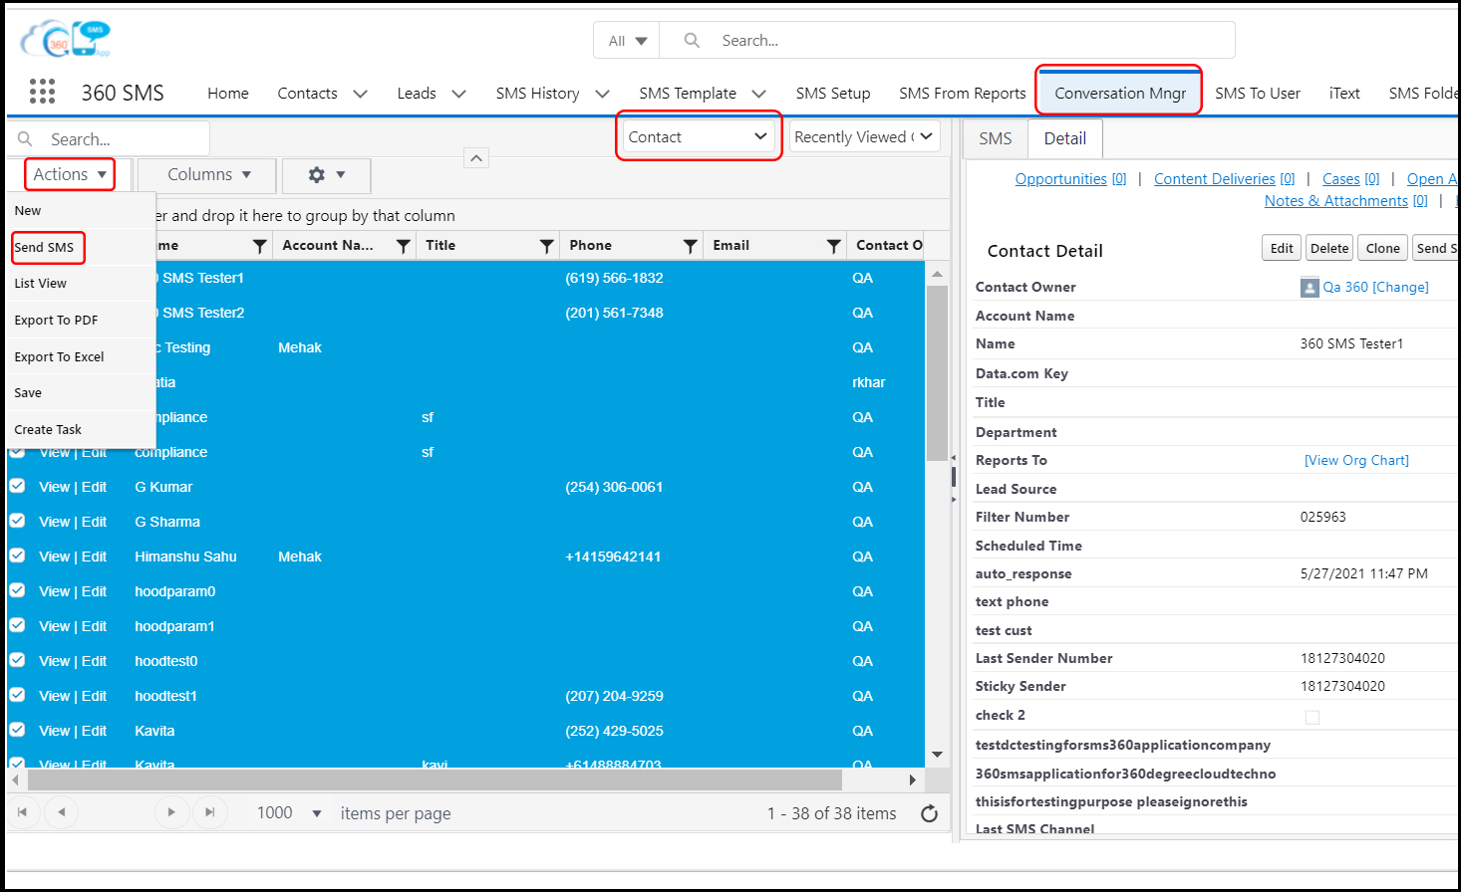
Task: Uncheck the G Sharma row checkbox
Action: [x=18, y=521]
